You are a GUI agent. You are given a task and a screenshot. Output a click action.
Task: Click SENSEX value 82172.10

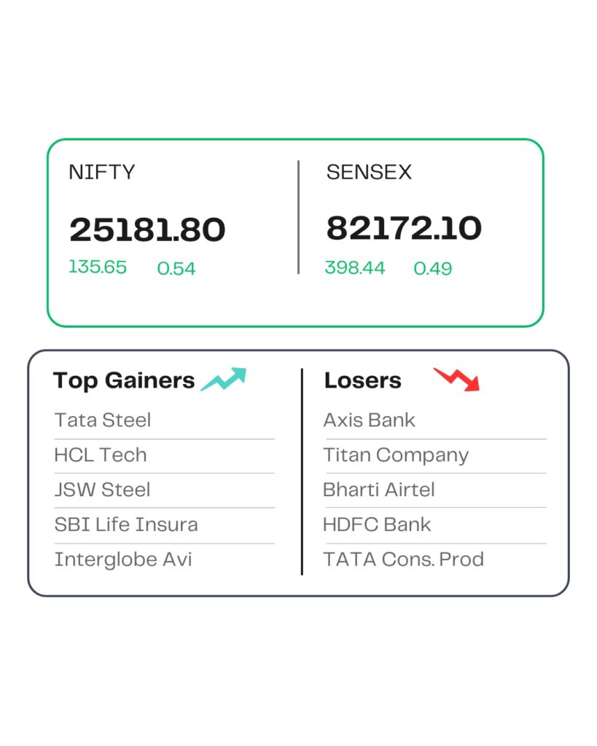(404, 229)
